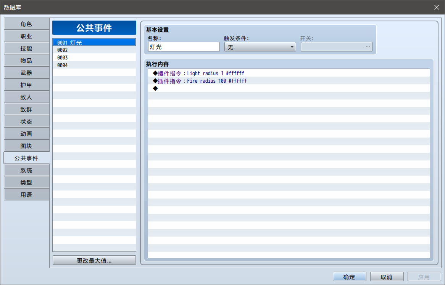Image resolution: width=445 pixels, height=285 pixels.
Task: Select the Light radius 1 plugin command
Action: tap(289, 73)
